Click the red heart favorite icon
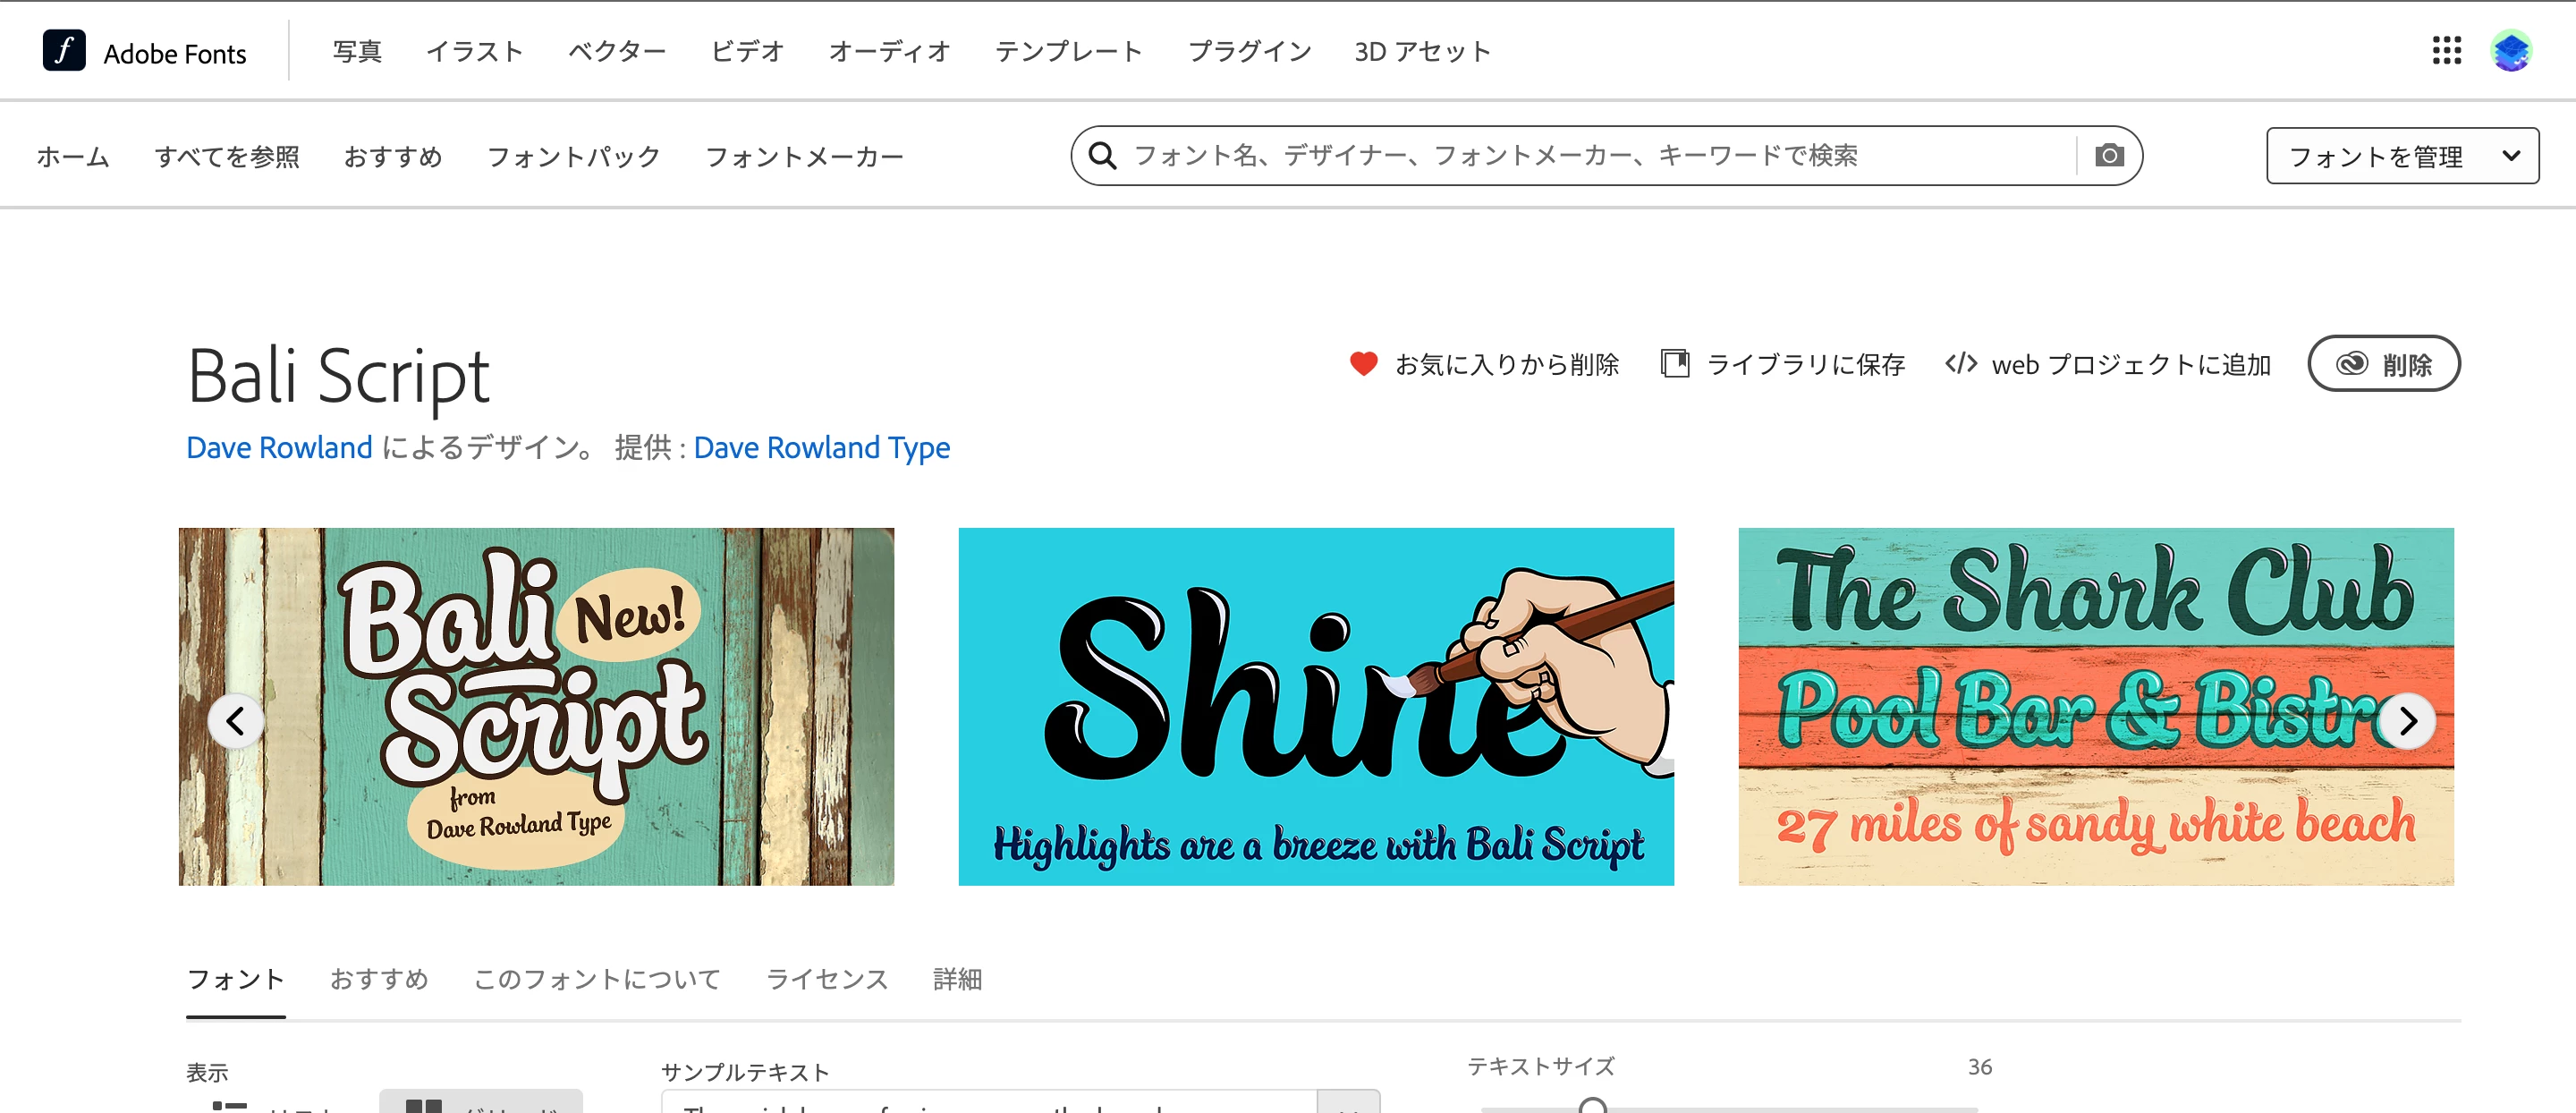Image resolution: width=2576 pixels, height=1113 pixels. [x=1363, y=364]
